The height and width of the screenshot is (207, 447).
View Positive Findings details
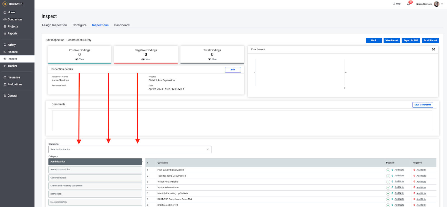click(x=80, y=59)
